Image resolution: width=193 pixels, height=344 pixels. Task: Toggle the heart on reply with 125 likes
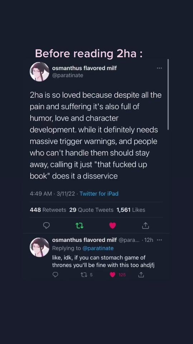[118, 275]
